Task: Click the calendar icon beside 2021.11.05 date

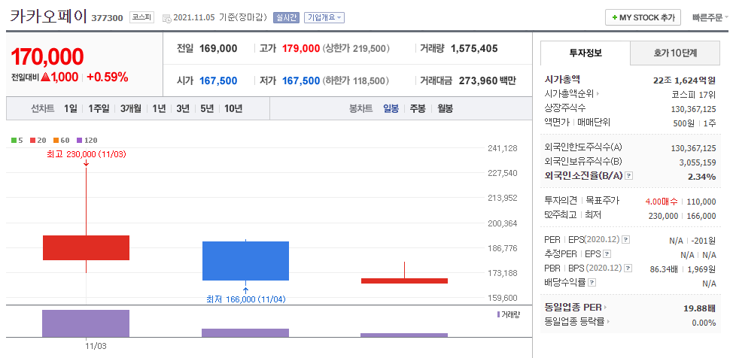Action: 167,18
